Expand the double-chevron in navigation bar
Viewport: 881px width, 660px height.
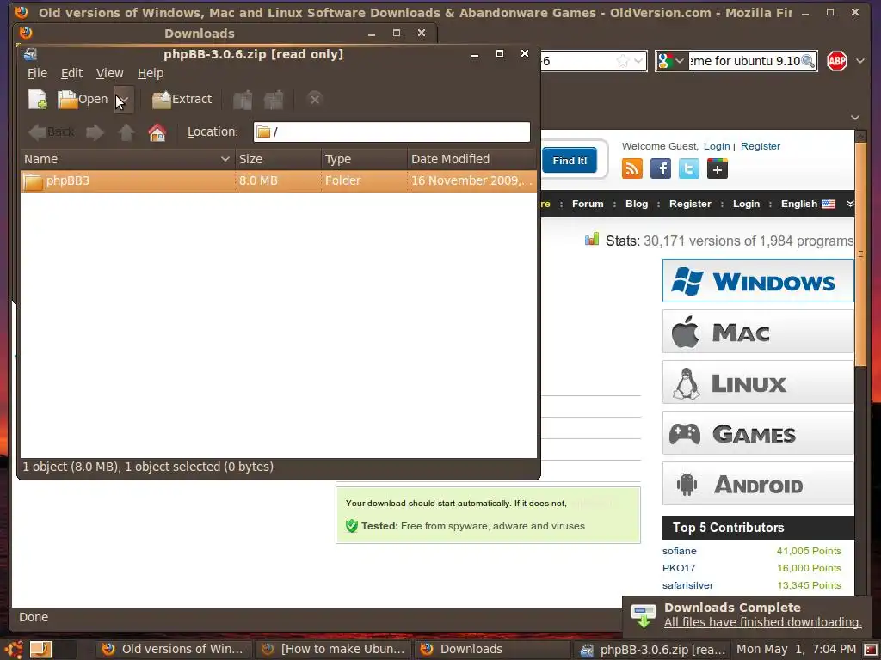tap(849, 204)
